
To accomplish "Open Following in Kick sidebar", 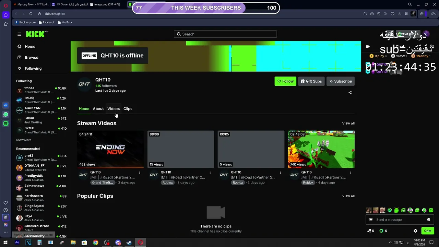I will [29, 69].
